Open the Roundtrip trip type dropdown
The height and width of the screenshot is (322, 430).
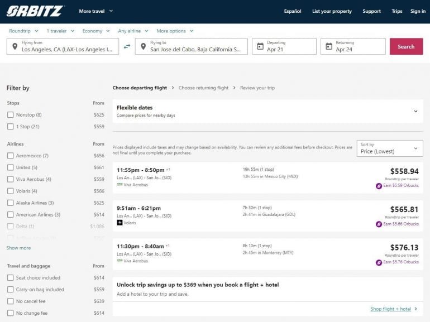click(x=23, y=31)
